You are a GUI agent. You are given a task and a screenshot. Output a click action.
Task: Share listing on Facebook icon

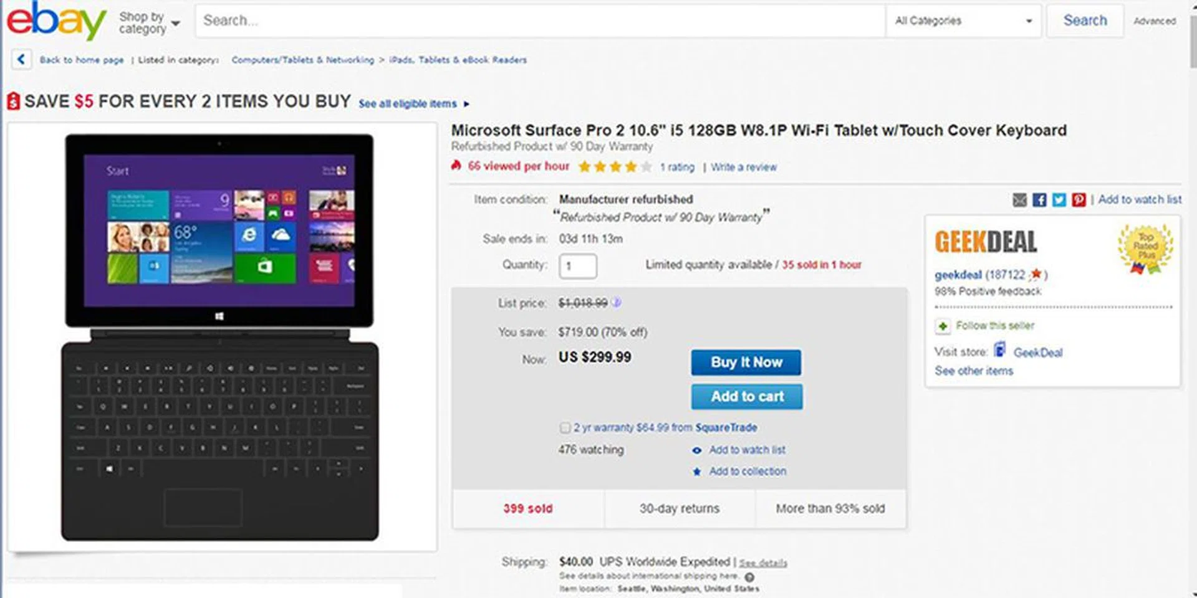[x=1039, y=200]
